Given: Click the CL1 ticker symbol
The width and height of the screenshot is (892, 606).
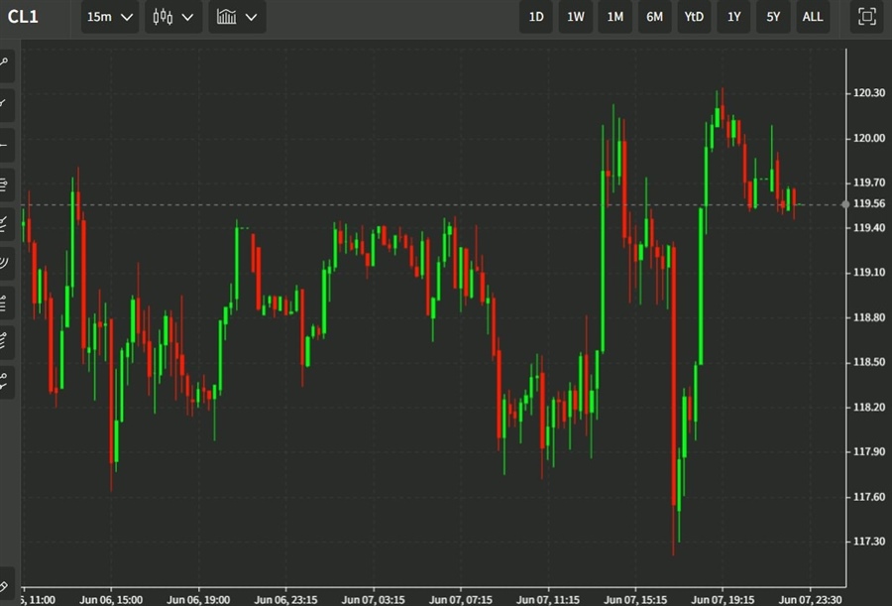Looking at the screenshot, I should coord(23,17).
